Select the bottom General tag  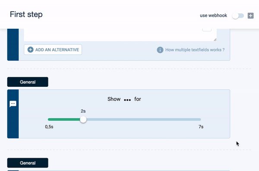point(28,163)
